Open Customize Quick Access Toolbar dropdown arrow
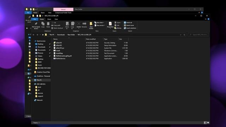226x127 pixels. tap(42, 16)
